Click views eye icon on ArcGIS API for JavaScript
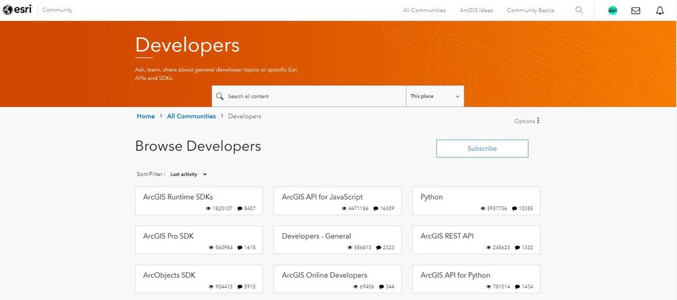This screenshot has width=677, height=300. point(344,209)
